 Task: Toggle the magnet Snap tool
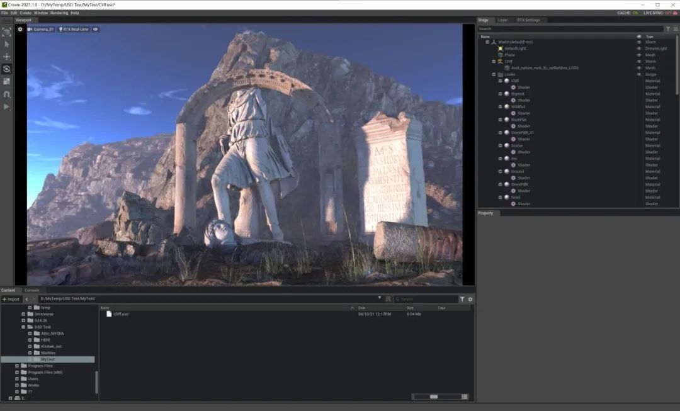pos(7,94)
